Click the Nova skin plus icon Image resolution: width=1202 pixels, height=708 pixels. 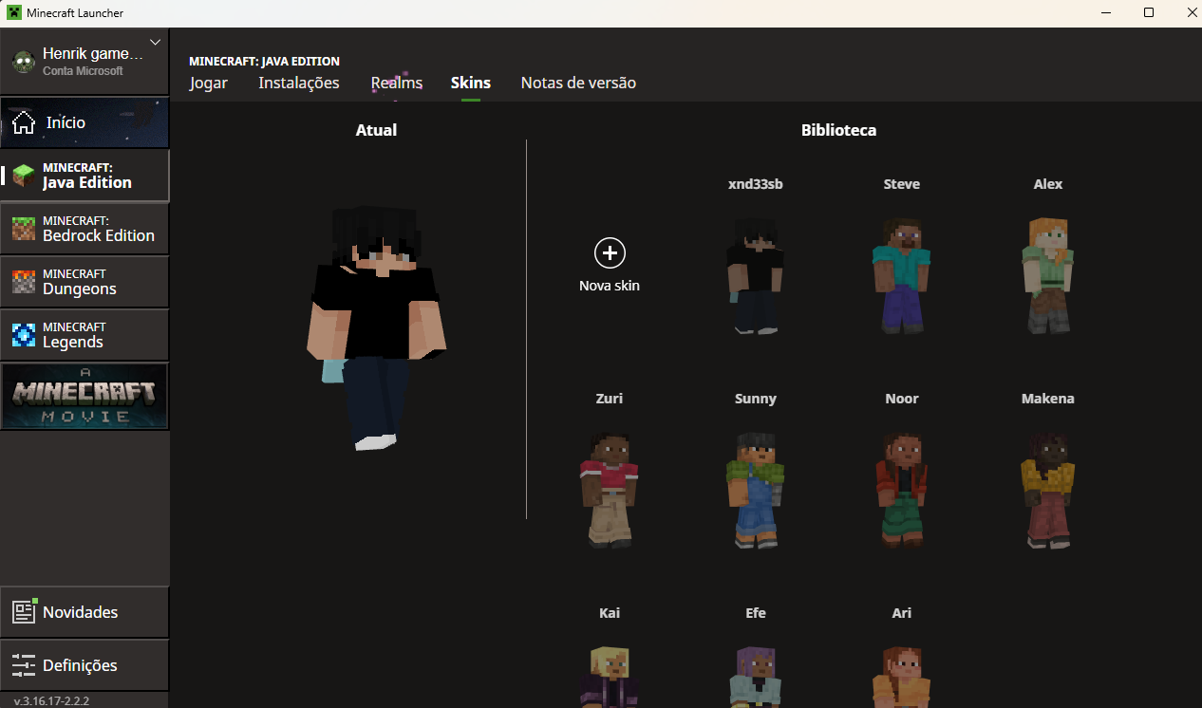[x=610, y=253]
